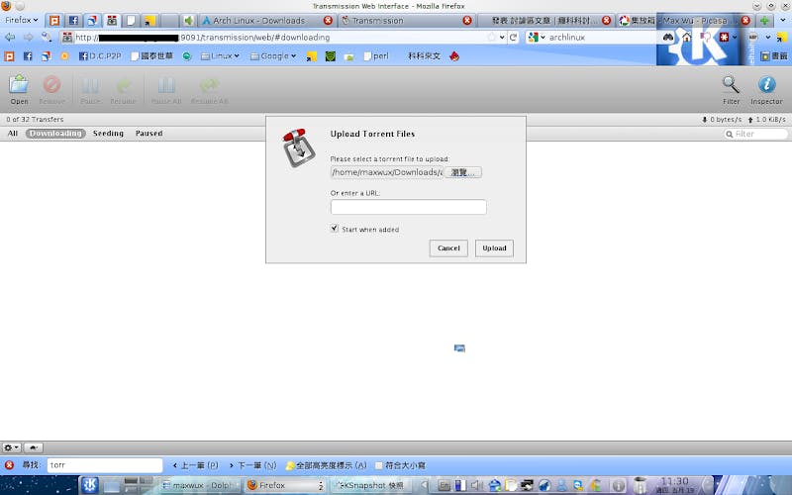This screenshot has width=792, height=495.
Task: Click the browser Forward arrow
Action: pyautogui.click(x=29, y=37)
